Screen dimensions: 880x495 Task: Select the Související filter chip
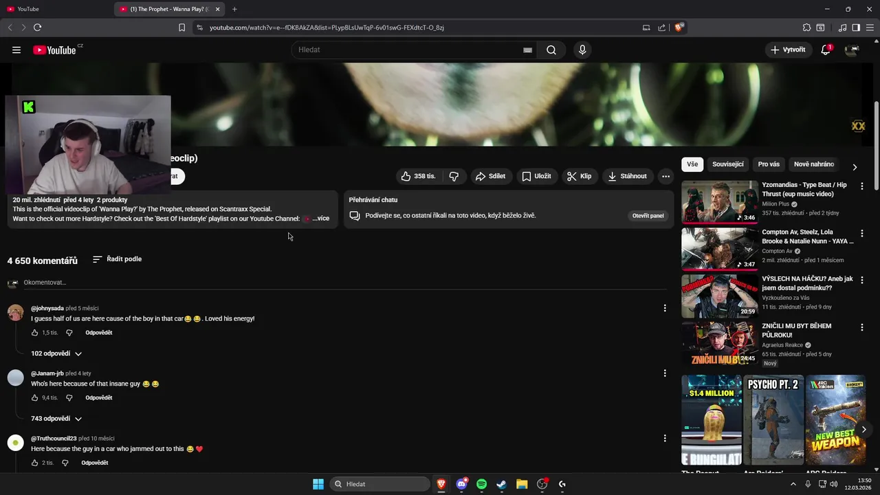click(x=728, y=164)
